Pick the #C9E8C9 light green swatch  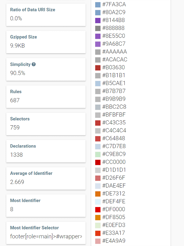click(98, 154)
